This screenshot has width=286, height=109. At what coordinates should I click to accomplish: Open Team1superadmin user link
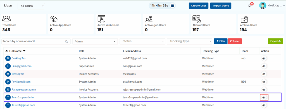(x=23, y=98)
